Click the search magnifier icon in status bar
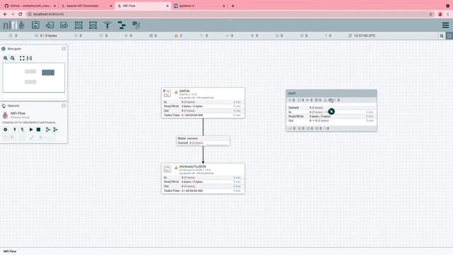The width and height of the screenshot is (453, 255). point(442,36)
